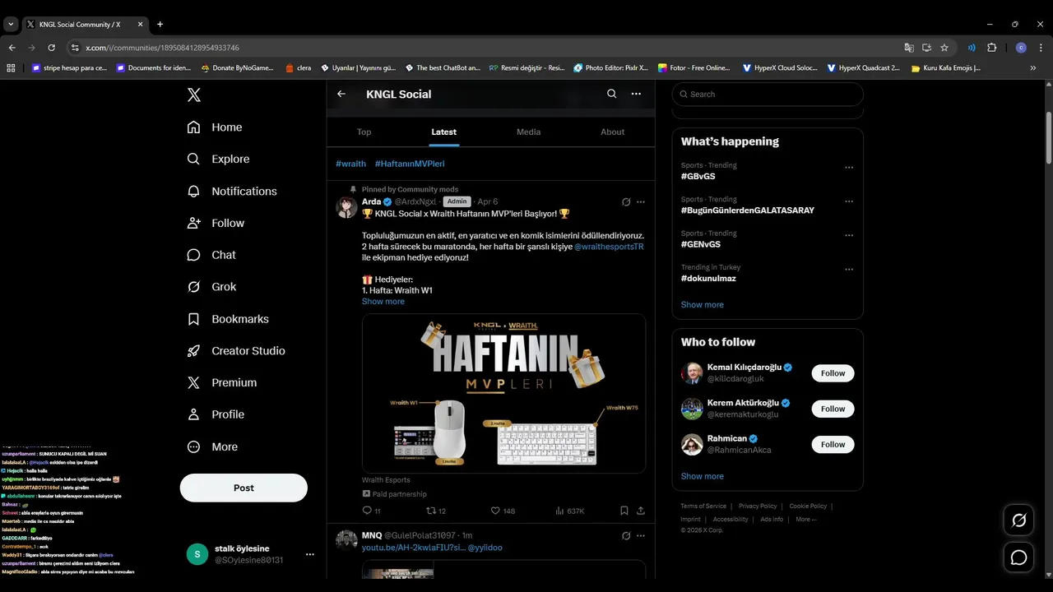The height and width of the screenshot is (592, 1053).
Task: Open more options on Arda's post
Action: [x=641, y=202]
